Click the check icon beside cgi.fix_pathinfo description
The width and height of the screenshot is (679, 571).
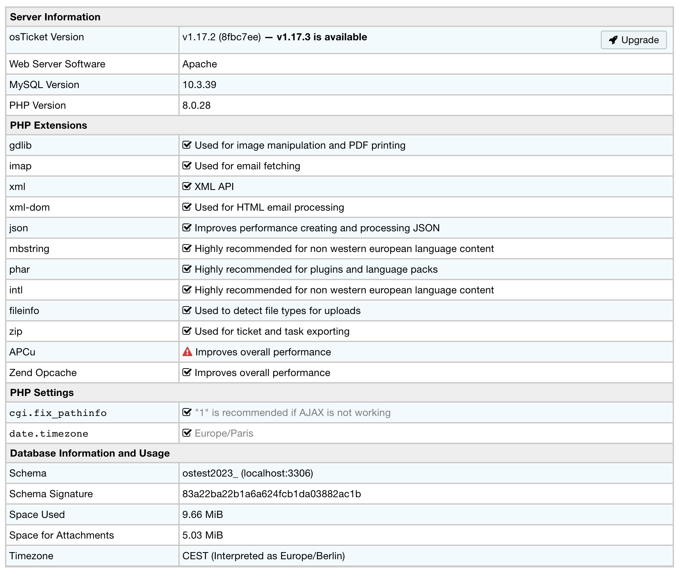click(x=187, y=412)
